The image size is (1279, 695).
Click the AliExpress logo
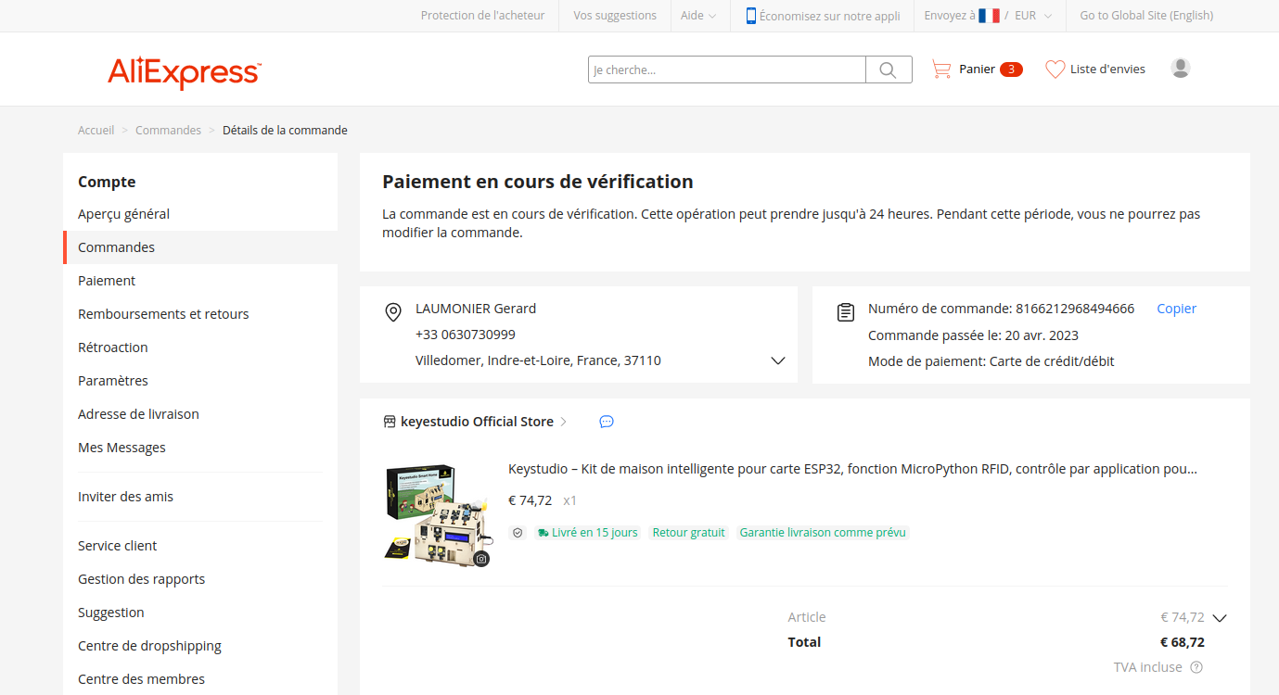(184, 71)
